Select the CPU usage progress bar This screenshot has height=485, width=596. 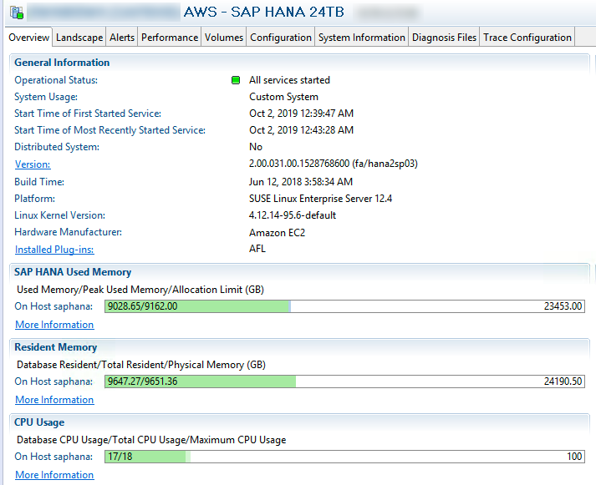pos(344,457)
